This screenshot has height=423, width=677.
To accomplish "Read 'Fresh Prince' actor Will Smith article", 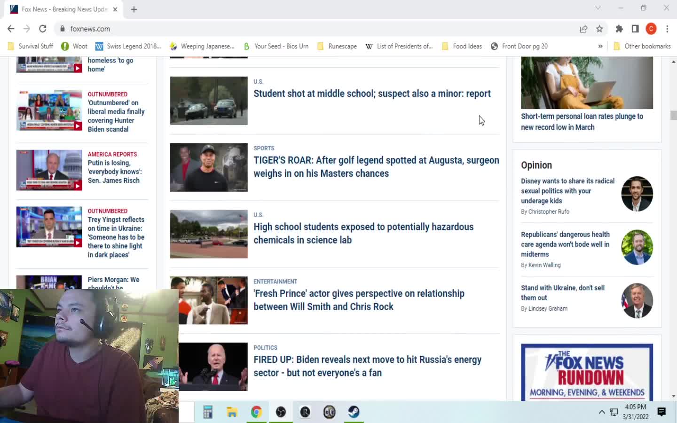I will click(x=359, y=300).
